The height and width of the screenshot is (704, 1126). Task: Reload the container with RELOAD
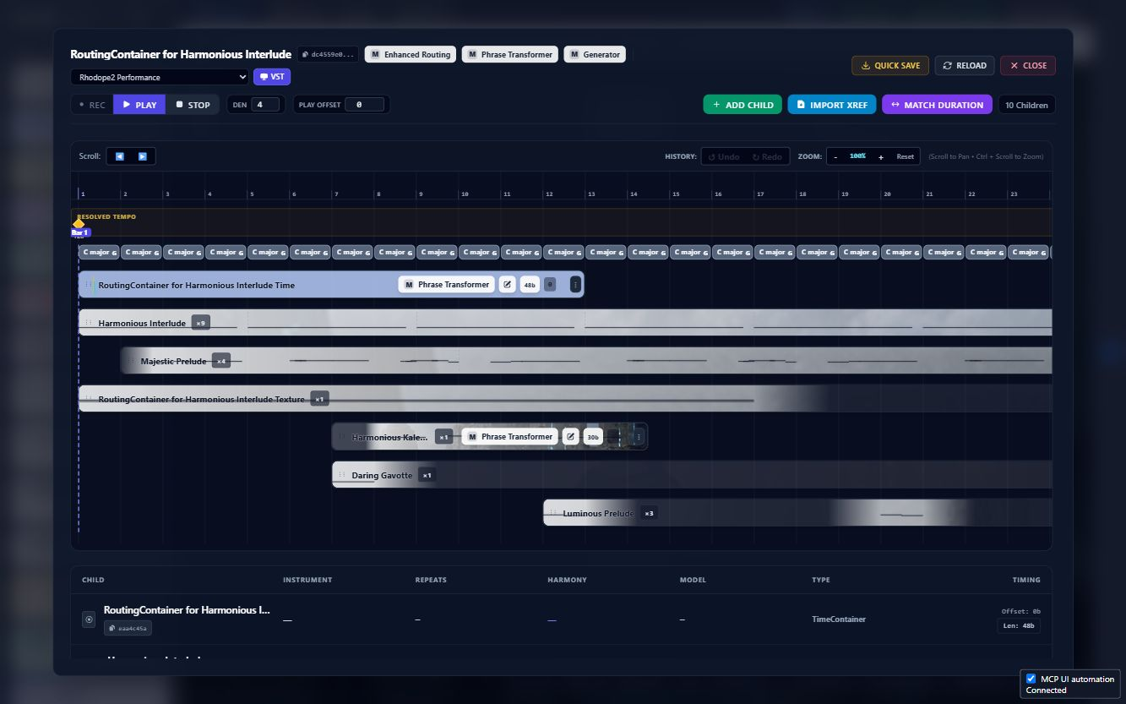pos(965,65)
